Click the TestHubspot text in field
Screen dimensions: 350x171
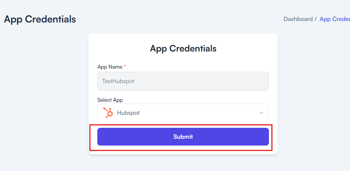tap(118, 81)
